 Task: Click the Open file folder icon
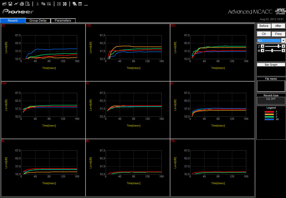tap(4, 4)
